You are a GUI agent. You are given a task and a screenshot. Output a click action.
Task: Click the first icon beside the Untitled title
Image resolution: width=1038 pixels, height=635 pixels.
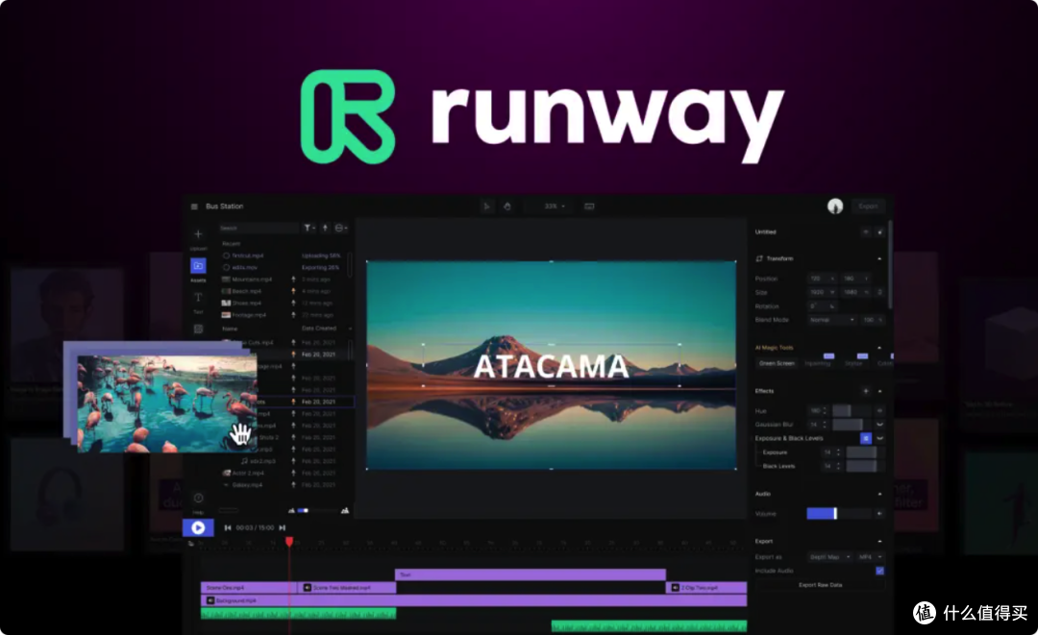(865, 232)
